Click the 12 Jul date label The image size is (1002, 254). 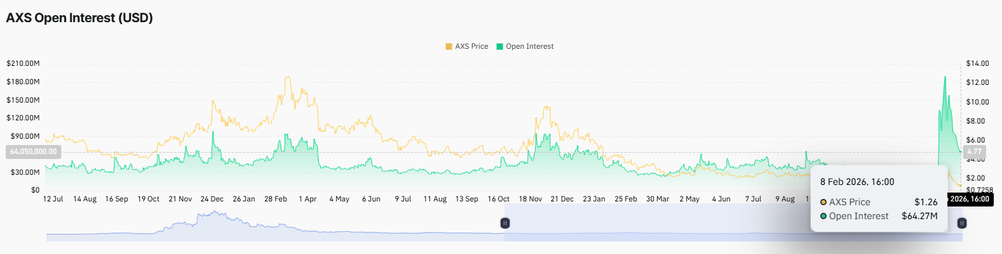[x=53, y=199]
